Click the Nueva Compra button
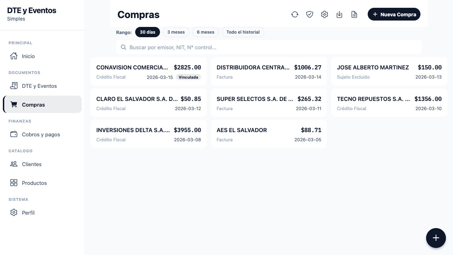 tap(394, 14)
